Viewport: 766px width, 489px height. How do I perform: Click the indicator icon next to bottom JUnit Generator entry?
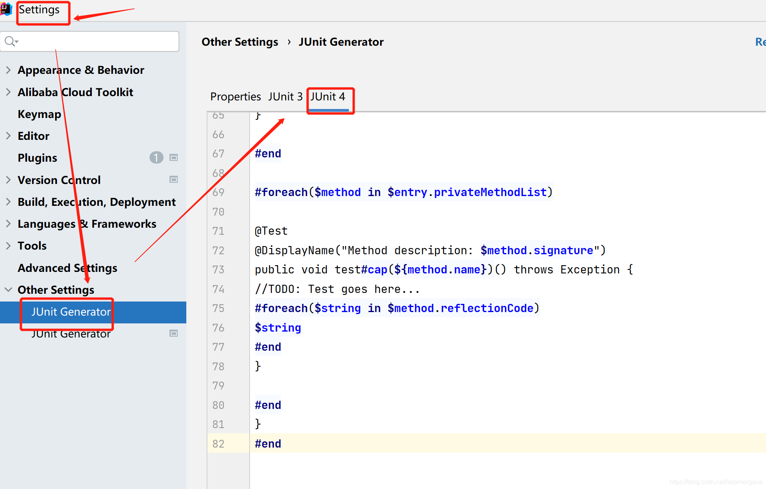coord(173,333)
